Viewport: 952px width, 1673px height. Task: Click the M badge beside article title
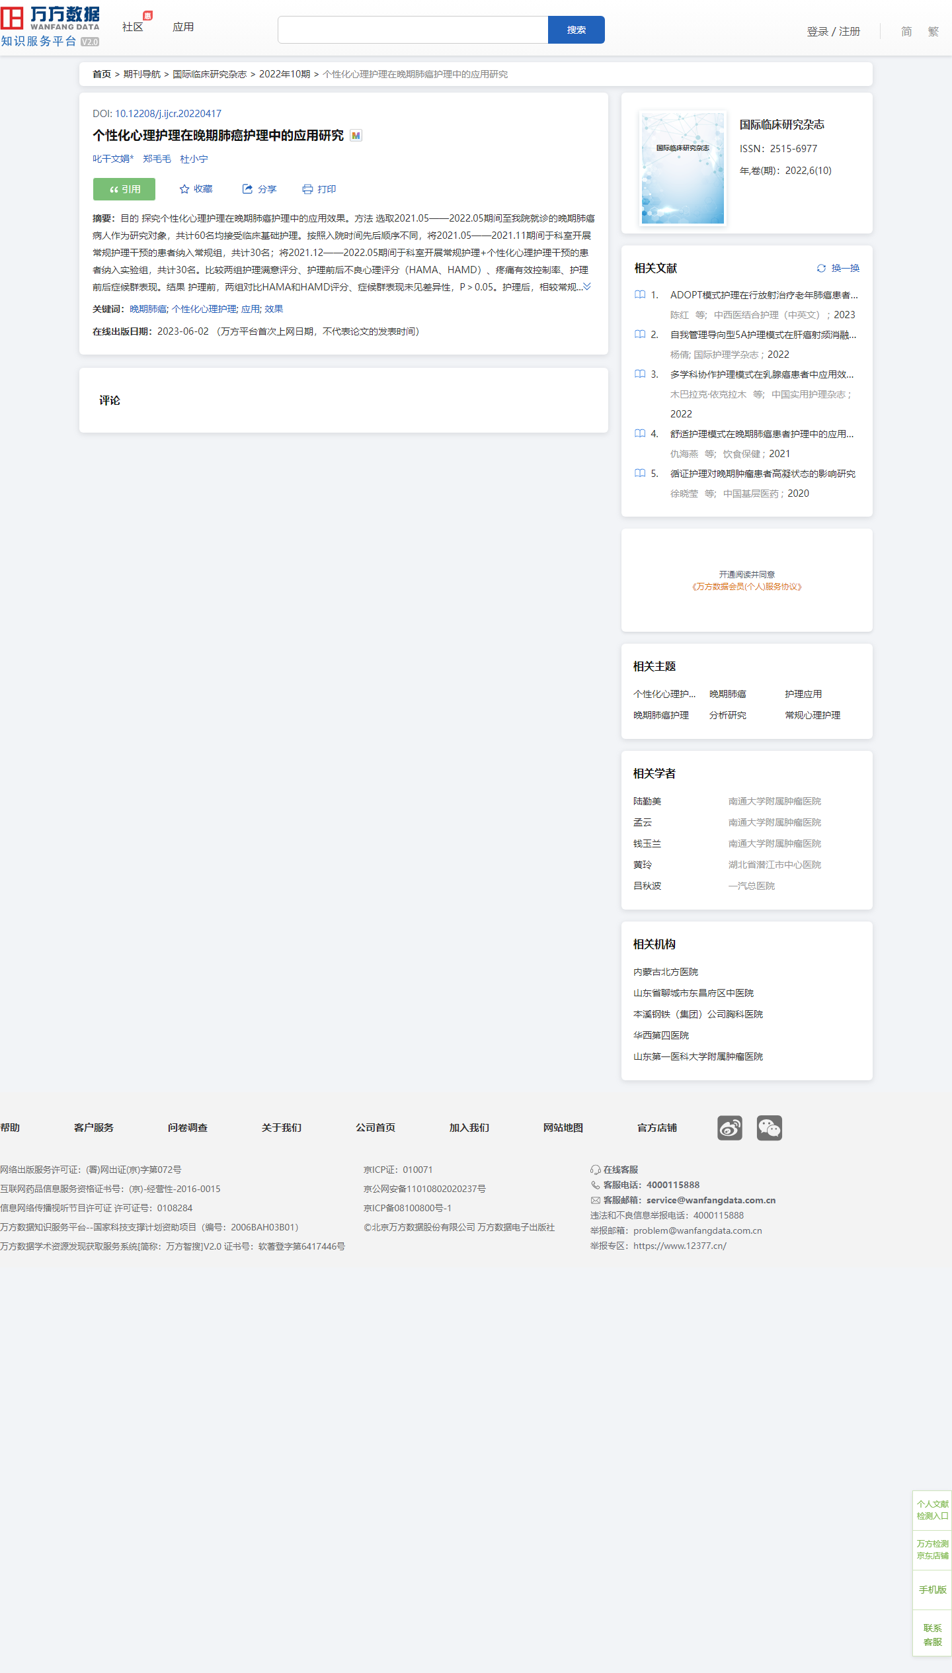(356, 136)
